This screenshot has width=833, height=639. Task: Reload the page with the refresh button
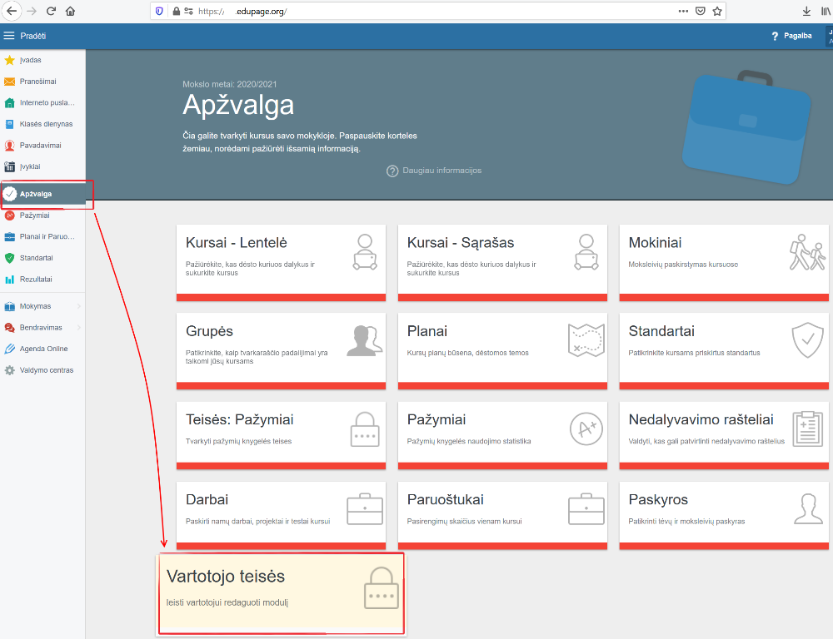tap(51, 11)
